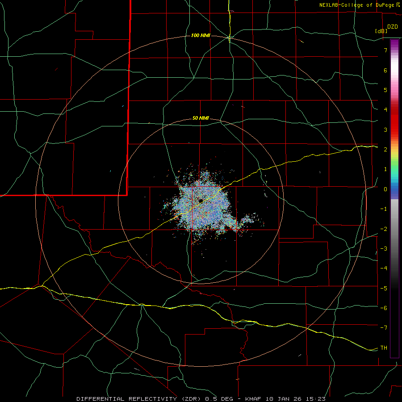Click scale value -7 on legend
The image size is (402, 402).
pyautogui.click(x=384, y=328)
